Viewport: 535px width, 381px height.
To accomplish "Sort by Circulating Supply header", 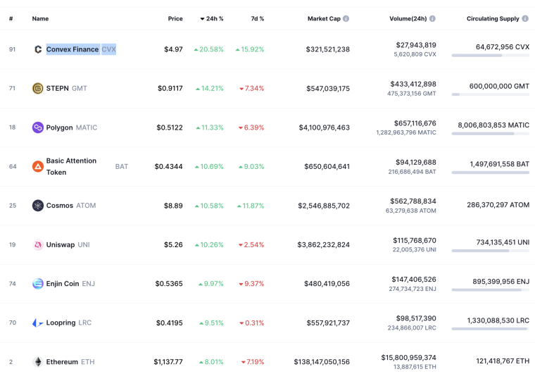I will coord(493,19).
